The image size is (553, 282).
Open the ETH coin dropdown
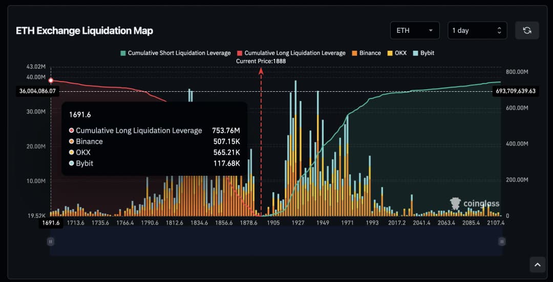pos(414,30)
